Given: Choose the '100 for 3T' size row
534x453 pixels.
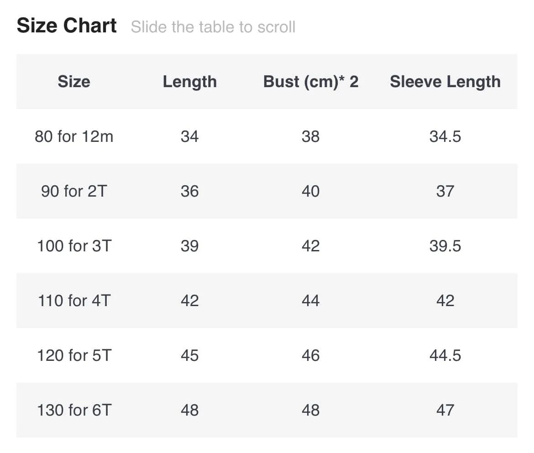Looking at the screenshot, I should tap(267, 246).
